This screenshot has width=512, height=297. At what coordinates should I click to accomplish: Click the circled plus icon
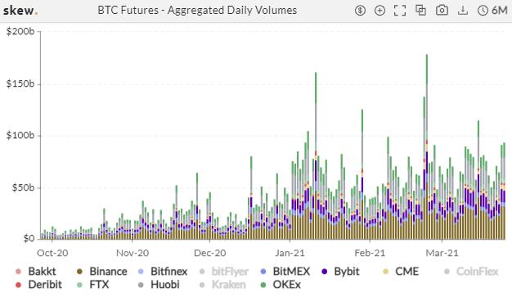coord(380,11)
